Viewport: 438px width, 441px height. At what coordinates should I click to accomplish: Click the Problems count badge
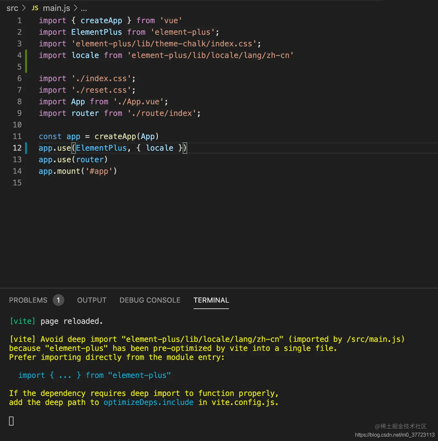[x=58, y=300]
